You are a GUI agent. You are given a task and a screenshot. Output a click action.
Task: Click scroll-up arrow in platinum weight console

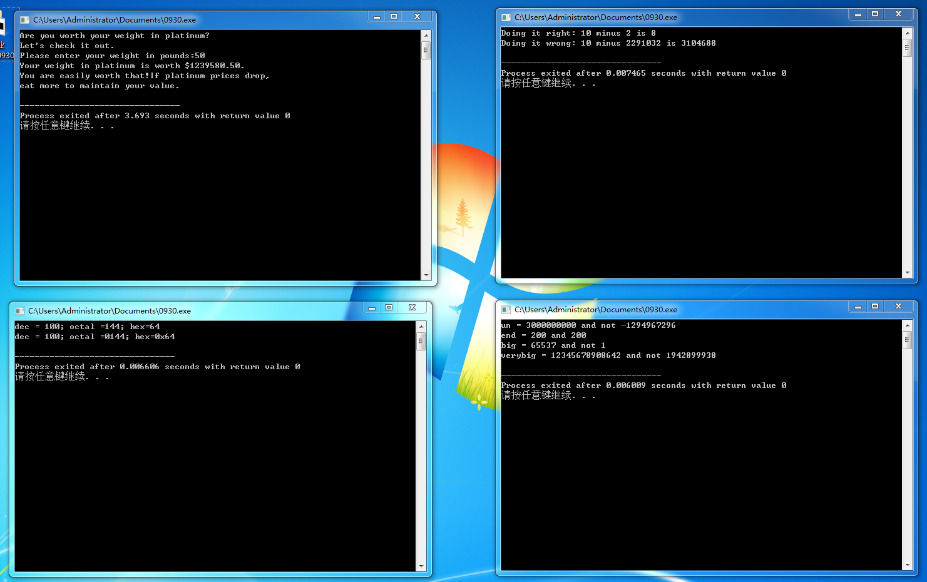426,36
